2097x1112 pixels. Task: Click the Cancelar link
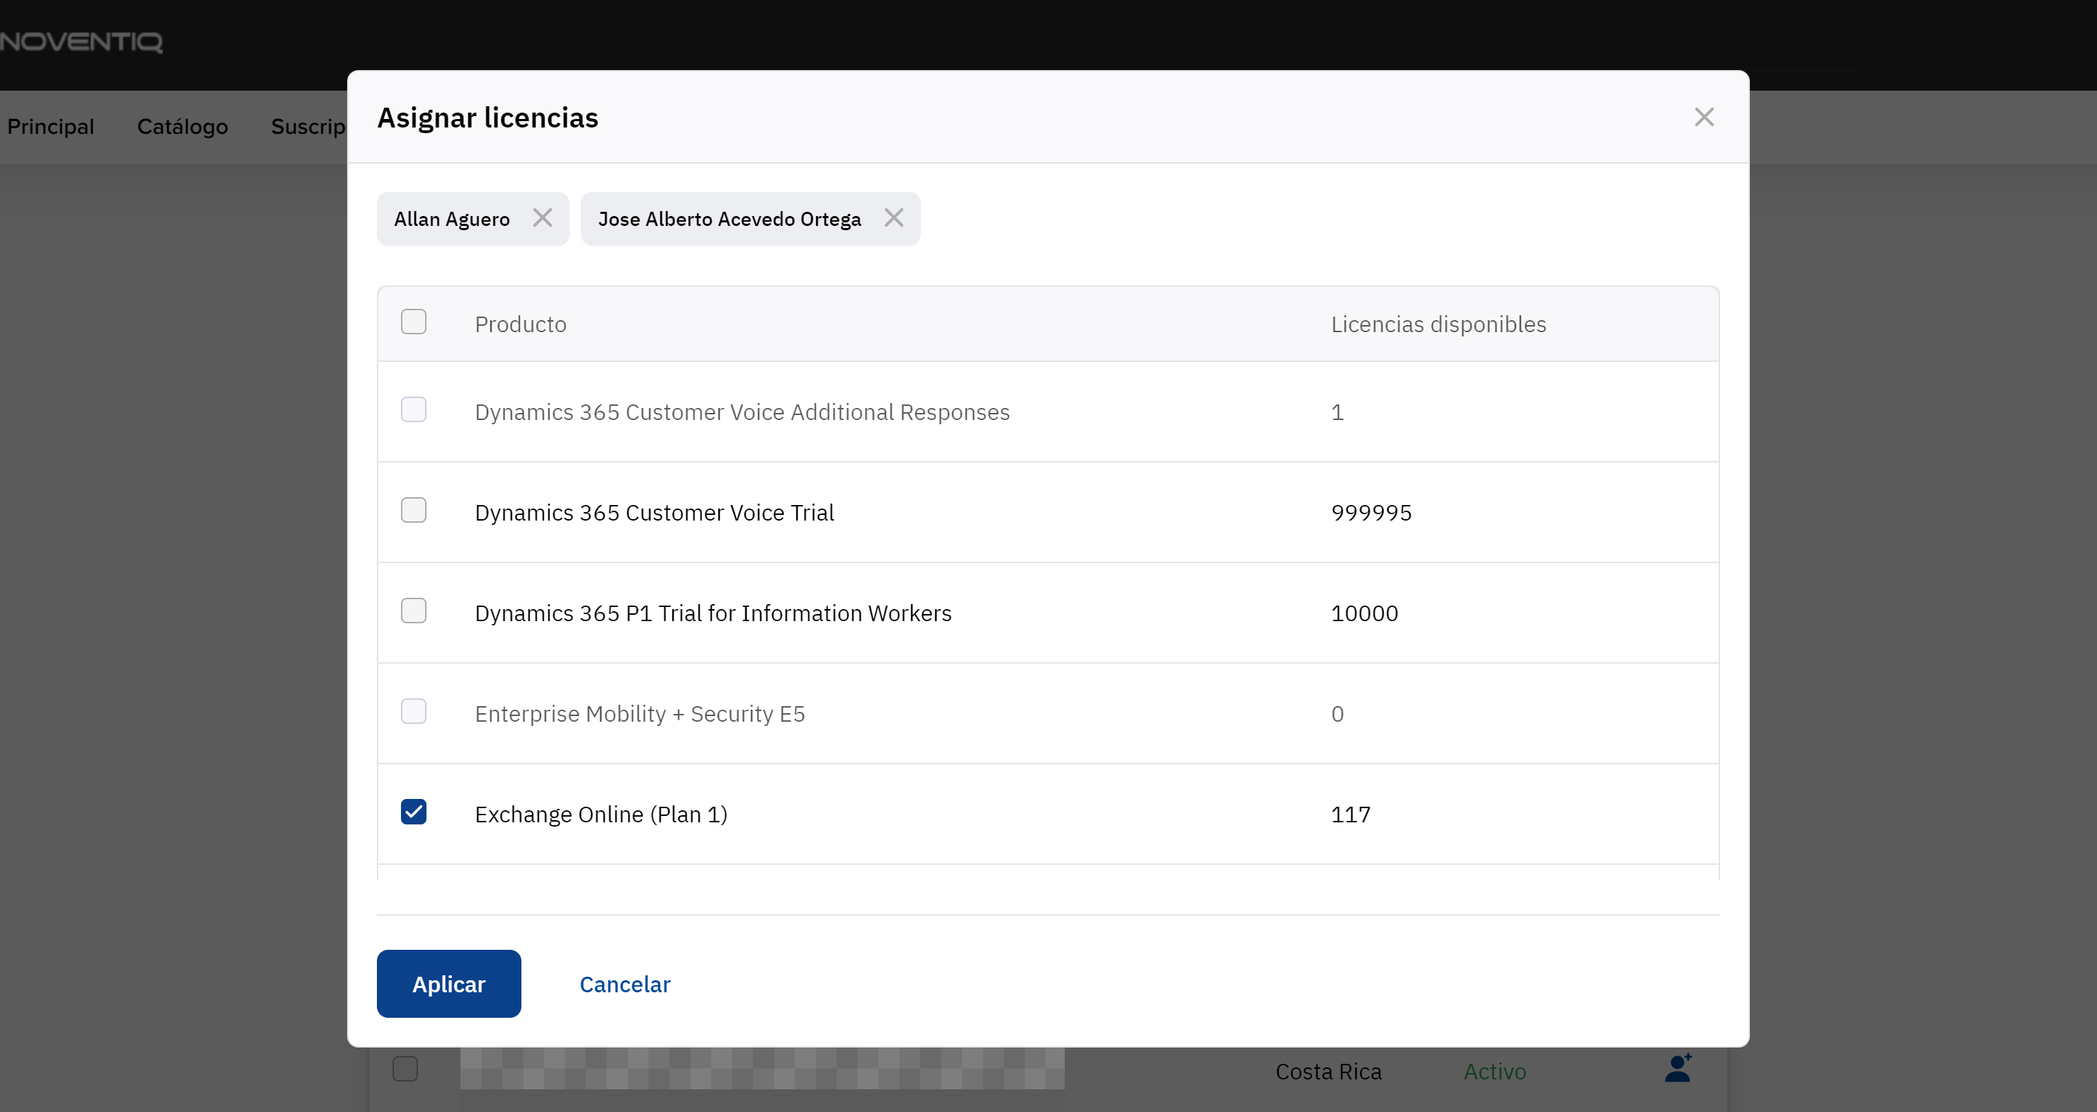624,985
